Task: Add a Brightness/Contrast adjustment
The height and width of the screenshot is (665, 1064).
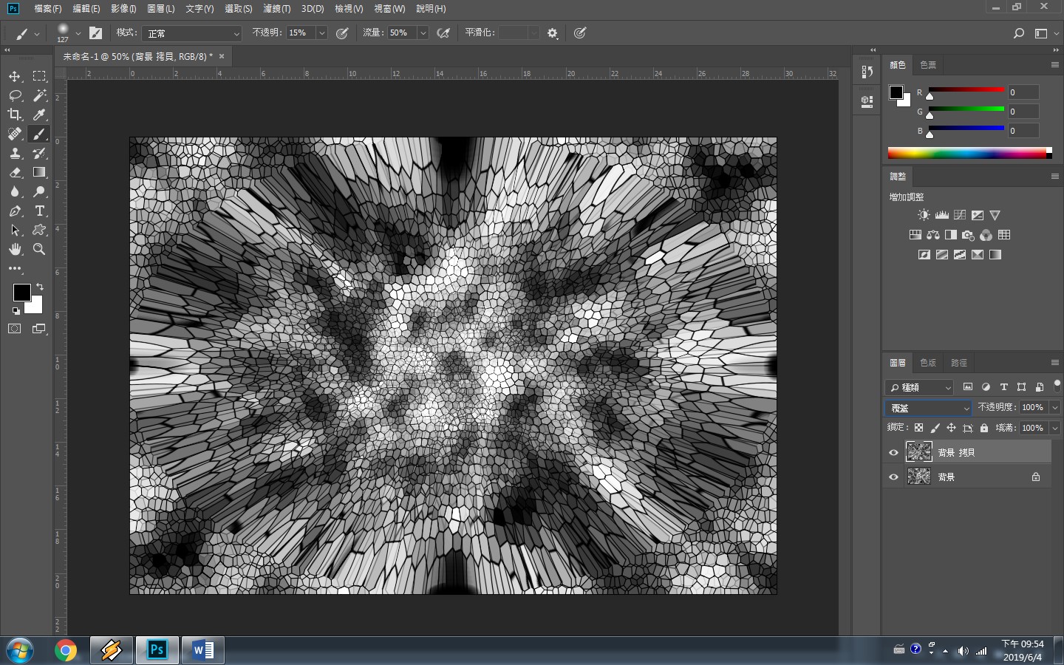Action: [x=924, y=215]
